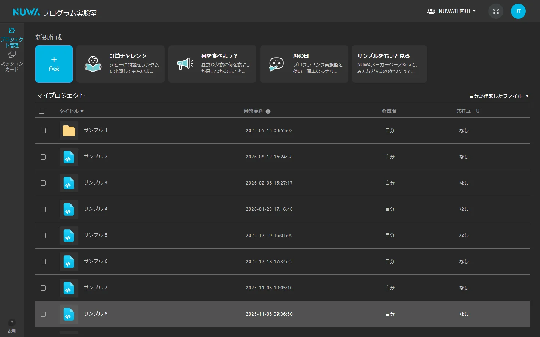This screenshot has height=337, width=540.
Task: Check the box for サンプル 6
Action: (x=43, y=262)
